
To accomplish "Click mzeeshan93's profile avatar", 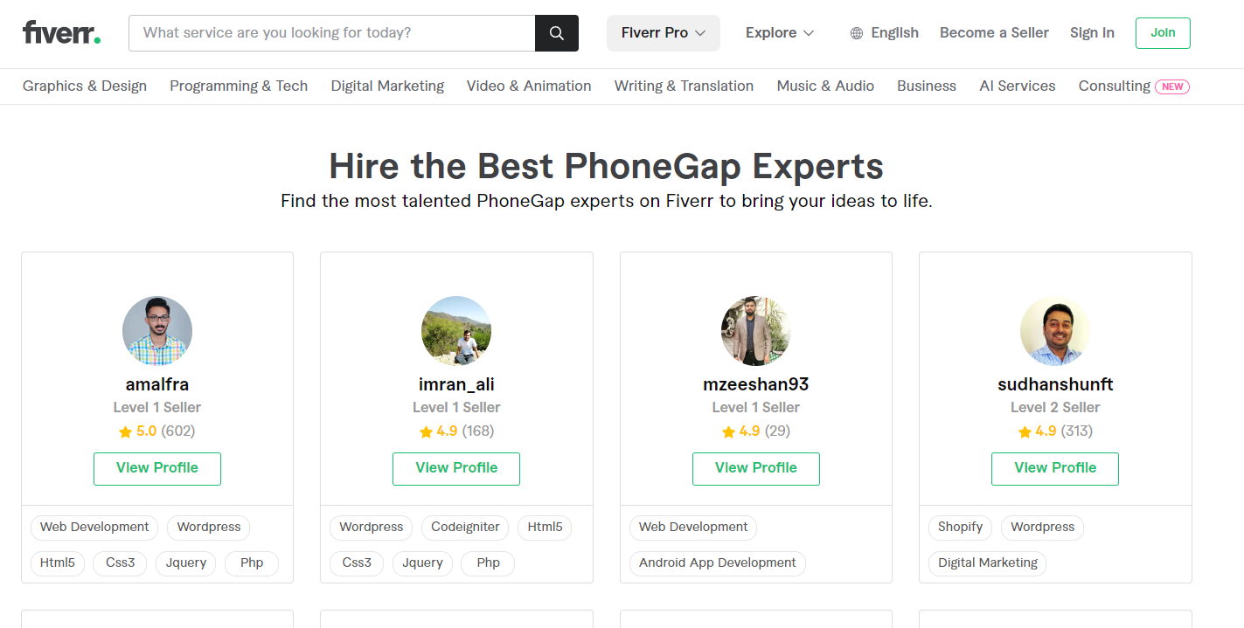I will 756,331.
